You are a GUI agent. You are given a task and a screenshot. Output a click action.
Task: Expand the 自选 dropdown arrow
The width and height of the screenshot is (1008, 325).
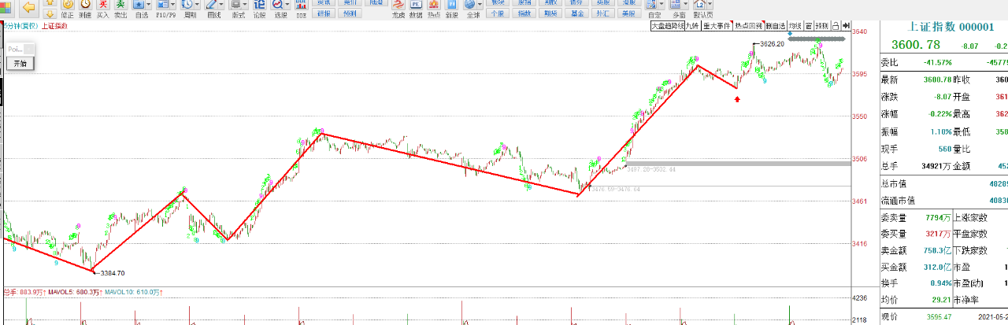(149, 4)
